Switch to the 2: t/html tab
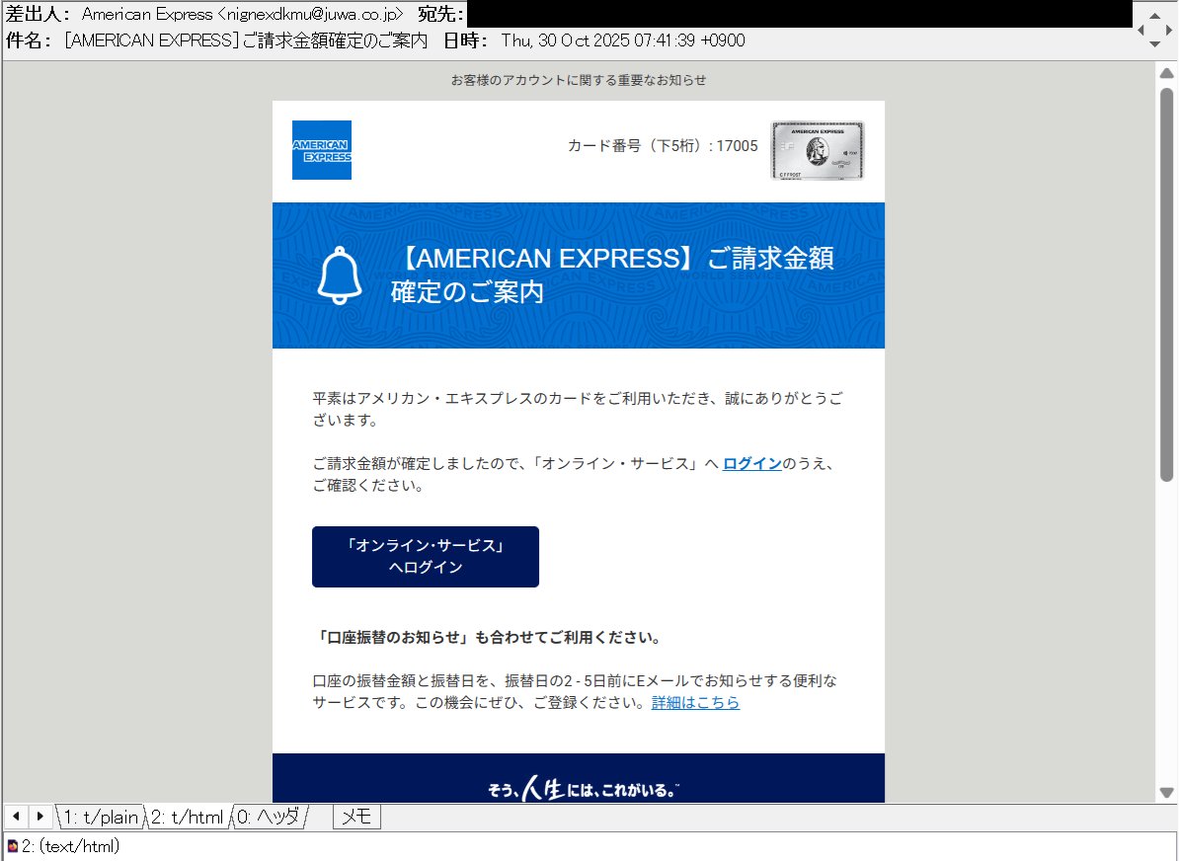The image size is (1179, 861). coord(188,817)
